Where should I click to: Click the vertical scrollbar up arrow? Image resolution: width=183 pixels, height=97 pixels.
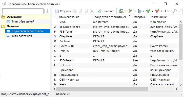click(x=180, y=22)
